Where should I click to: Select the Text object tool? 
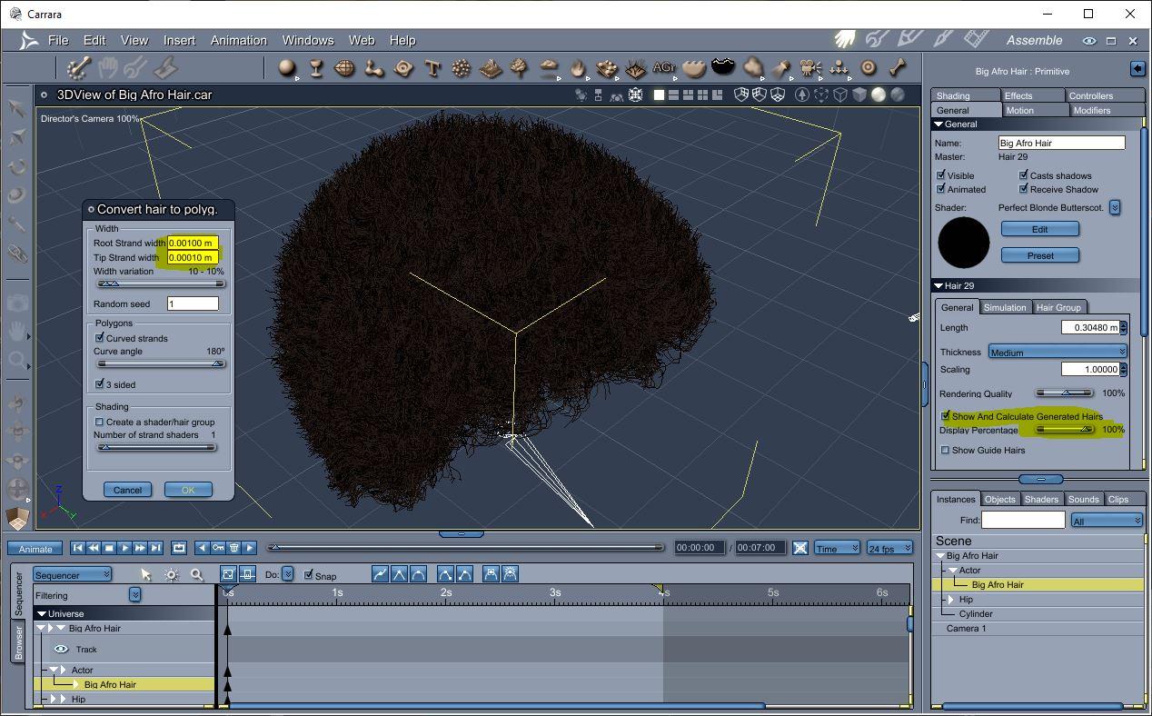pyautogui.click(x=432, y=68)
